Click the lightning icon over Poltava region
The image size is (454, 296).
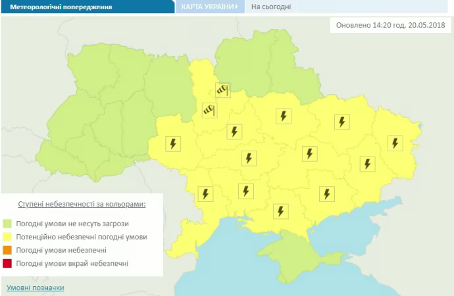283,116
